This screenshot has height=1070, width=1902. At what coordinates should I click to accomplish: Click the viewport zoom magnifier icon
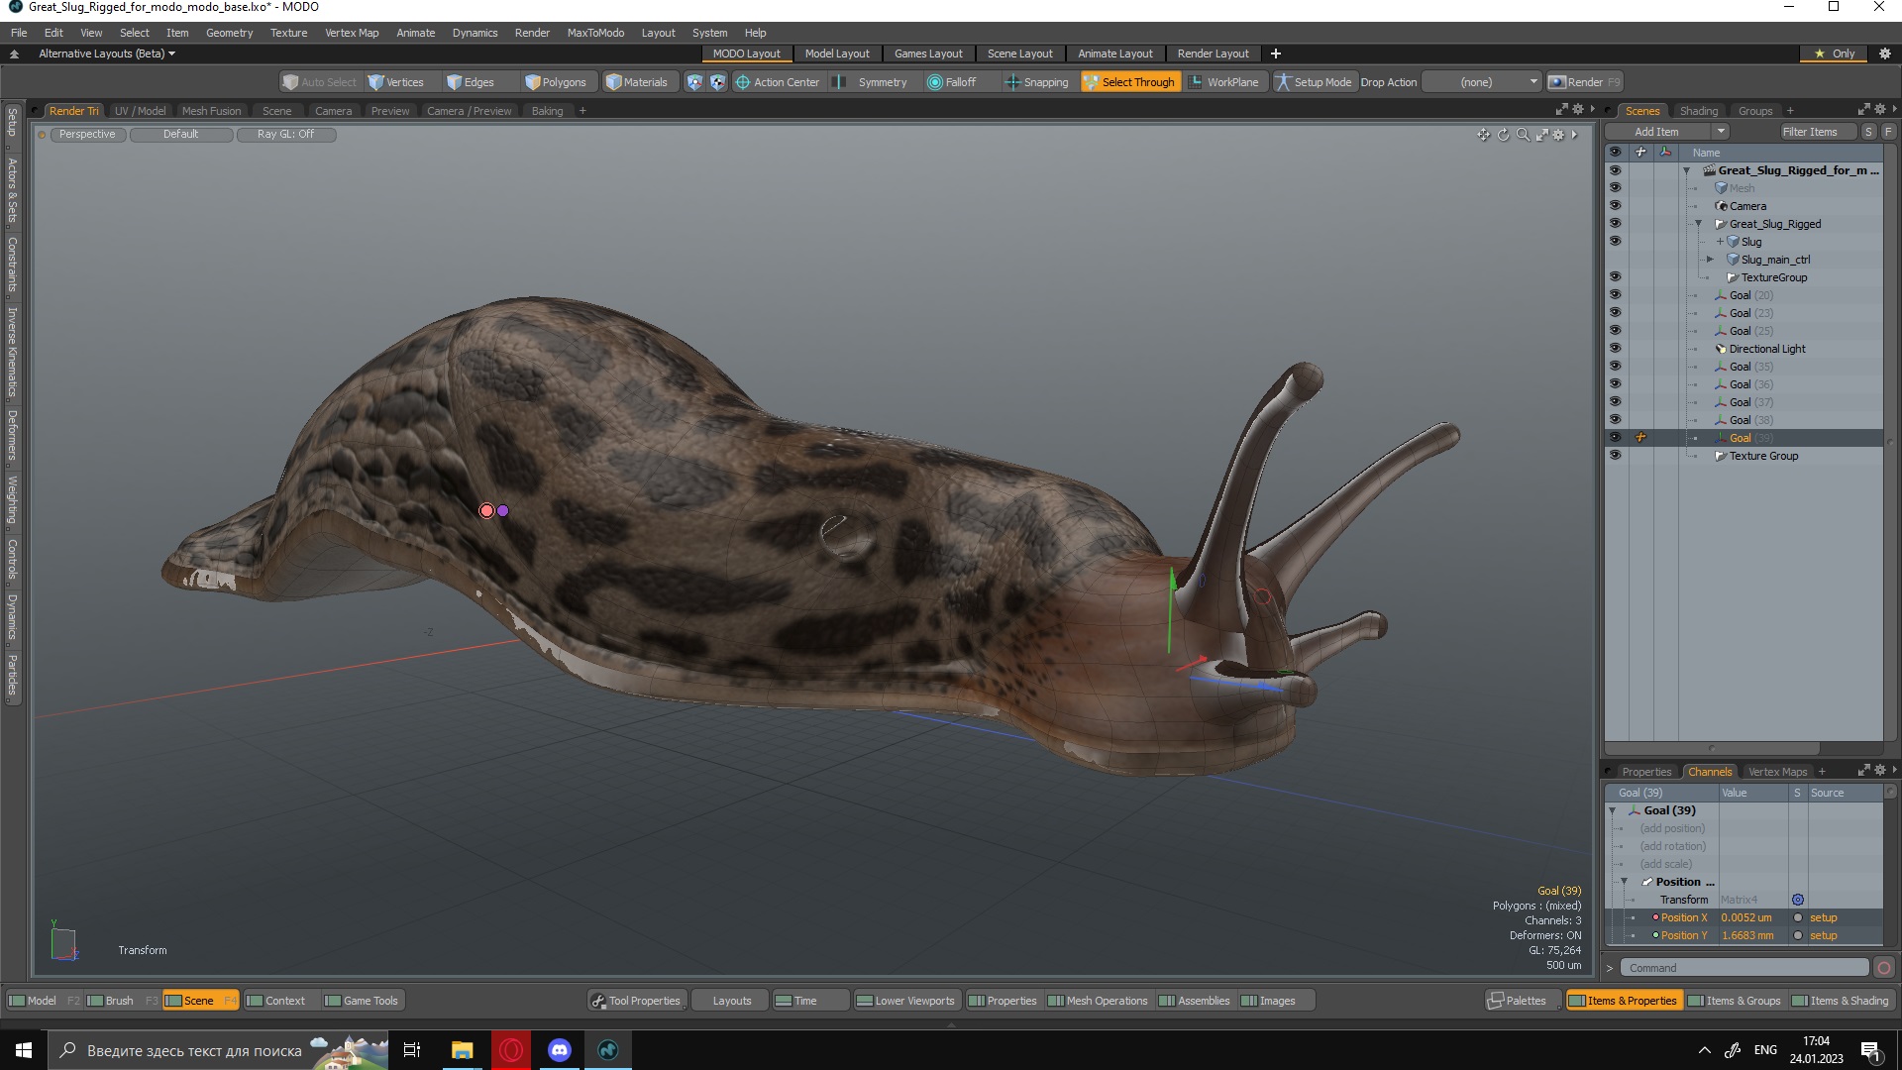(x=1523, y=135)
